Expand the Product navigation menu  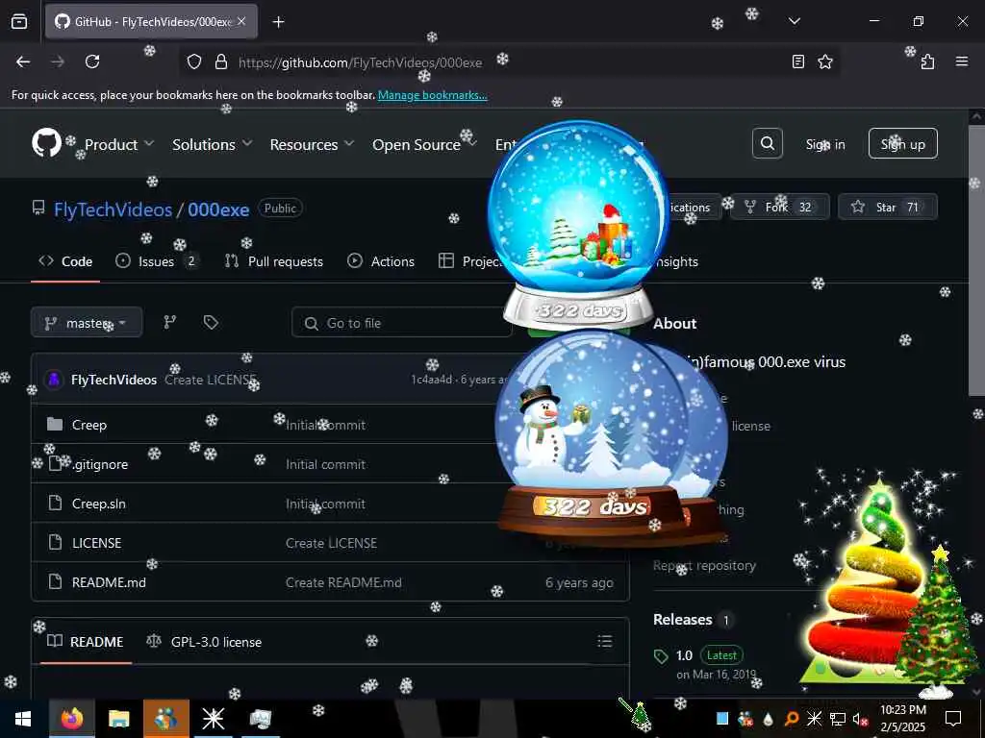(x=119, y=144)
